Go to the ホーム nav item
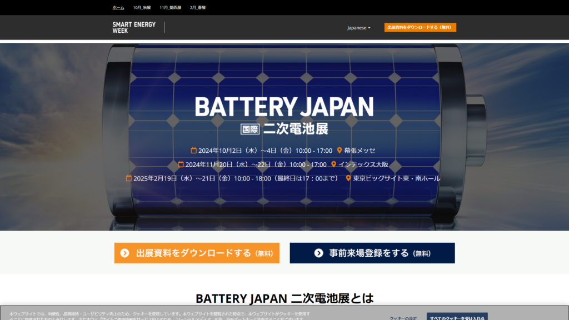The image size is (569, 320). coord(118,8)
